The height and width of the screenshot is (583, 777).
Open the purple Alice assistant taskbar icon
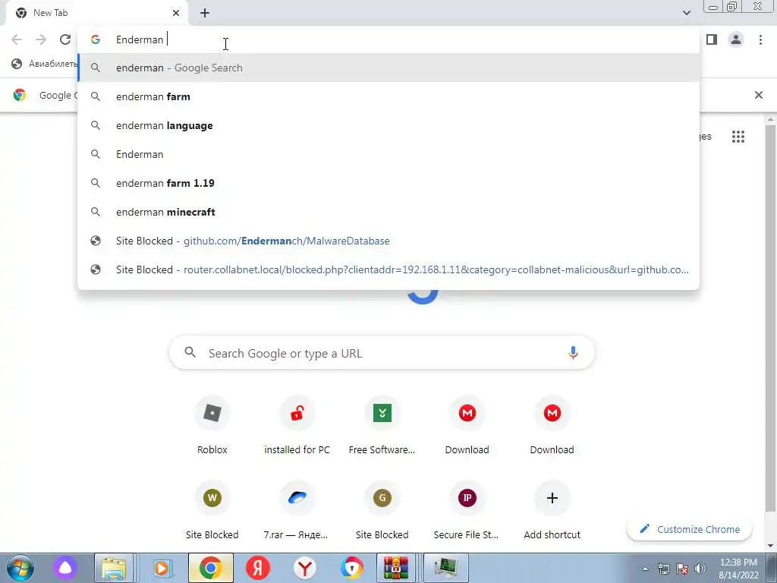[65, 568]
